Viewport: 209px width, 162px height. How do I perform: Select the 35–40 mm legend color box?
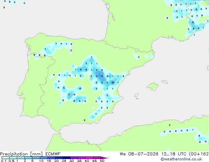pos(81,158)
